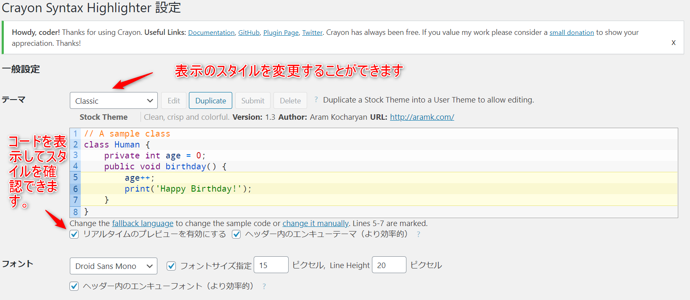Dismiss the Howdy coder notice with X

(673, 42)
